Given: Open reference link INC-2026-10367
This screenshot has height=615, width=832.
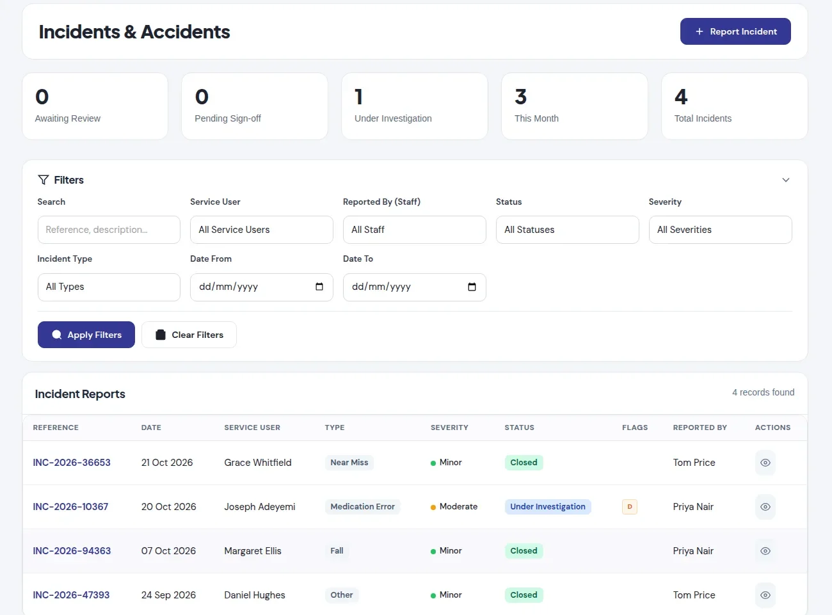Looking at the screenshot, I should [x=70, y=507].
